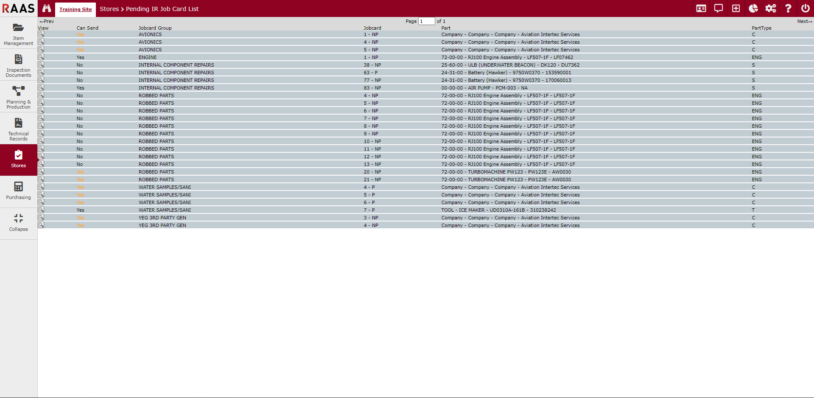Open the ID card profile icon
814x398 pixels.
[701, 8]
